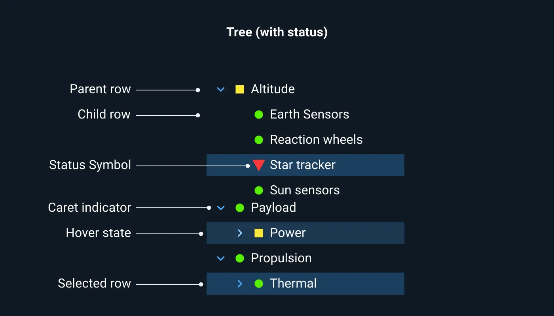This screenshot has height=316, width=554.
Task: Select the Star tracker highlighted row
Action: click(302, 165)
